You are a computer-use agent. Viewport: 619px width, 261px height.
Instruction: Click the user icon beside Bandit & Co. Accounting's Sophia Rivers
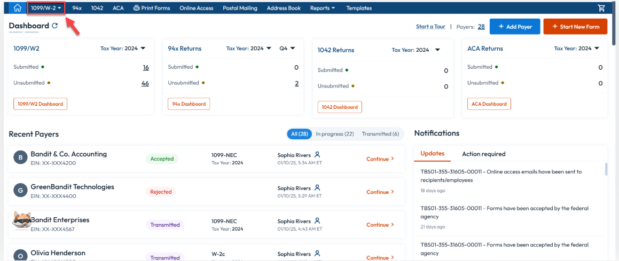click(317, 155)
